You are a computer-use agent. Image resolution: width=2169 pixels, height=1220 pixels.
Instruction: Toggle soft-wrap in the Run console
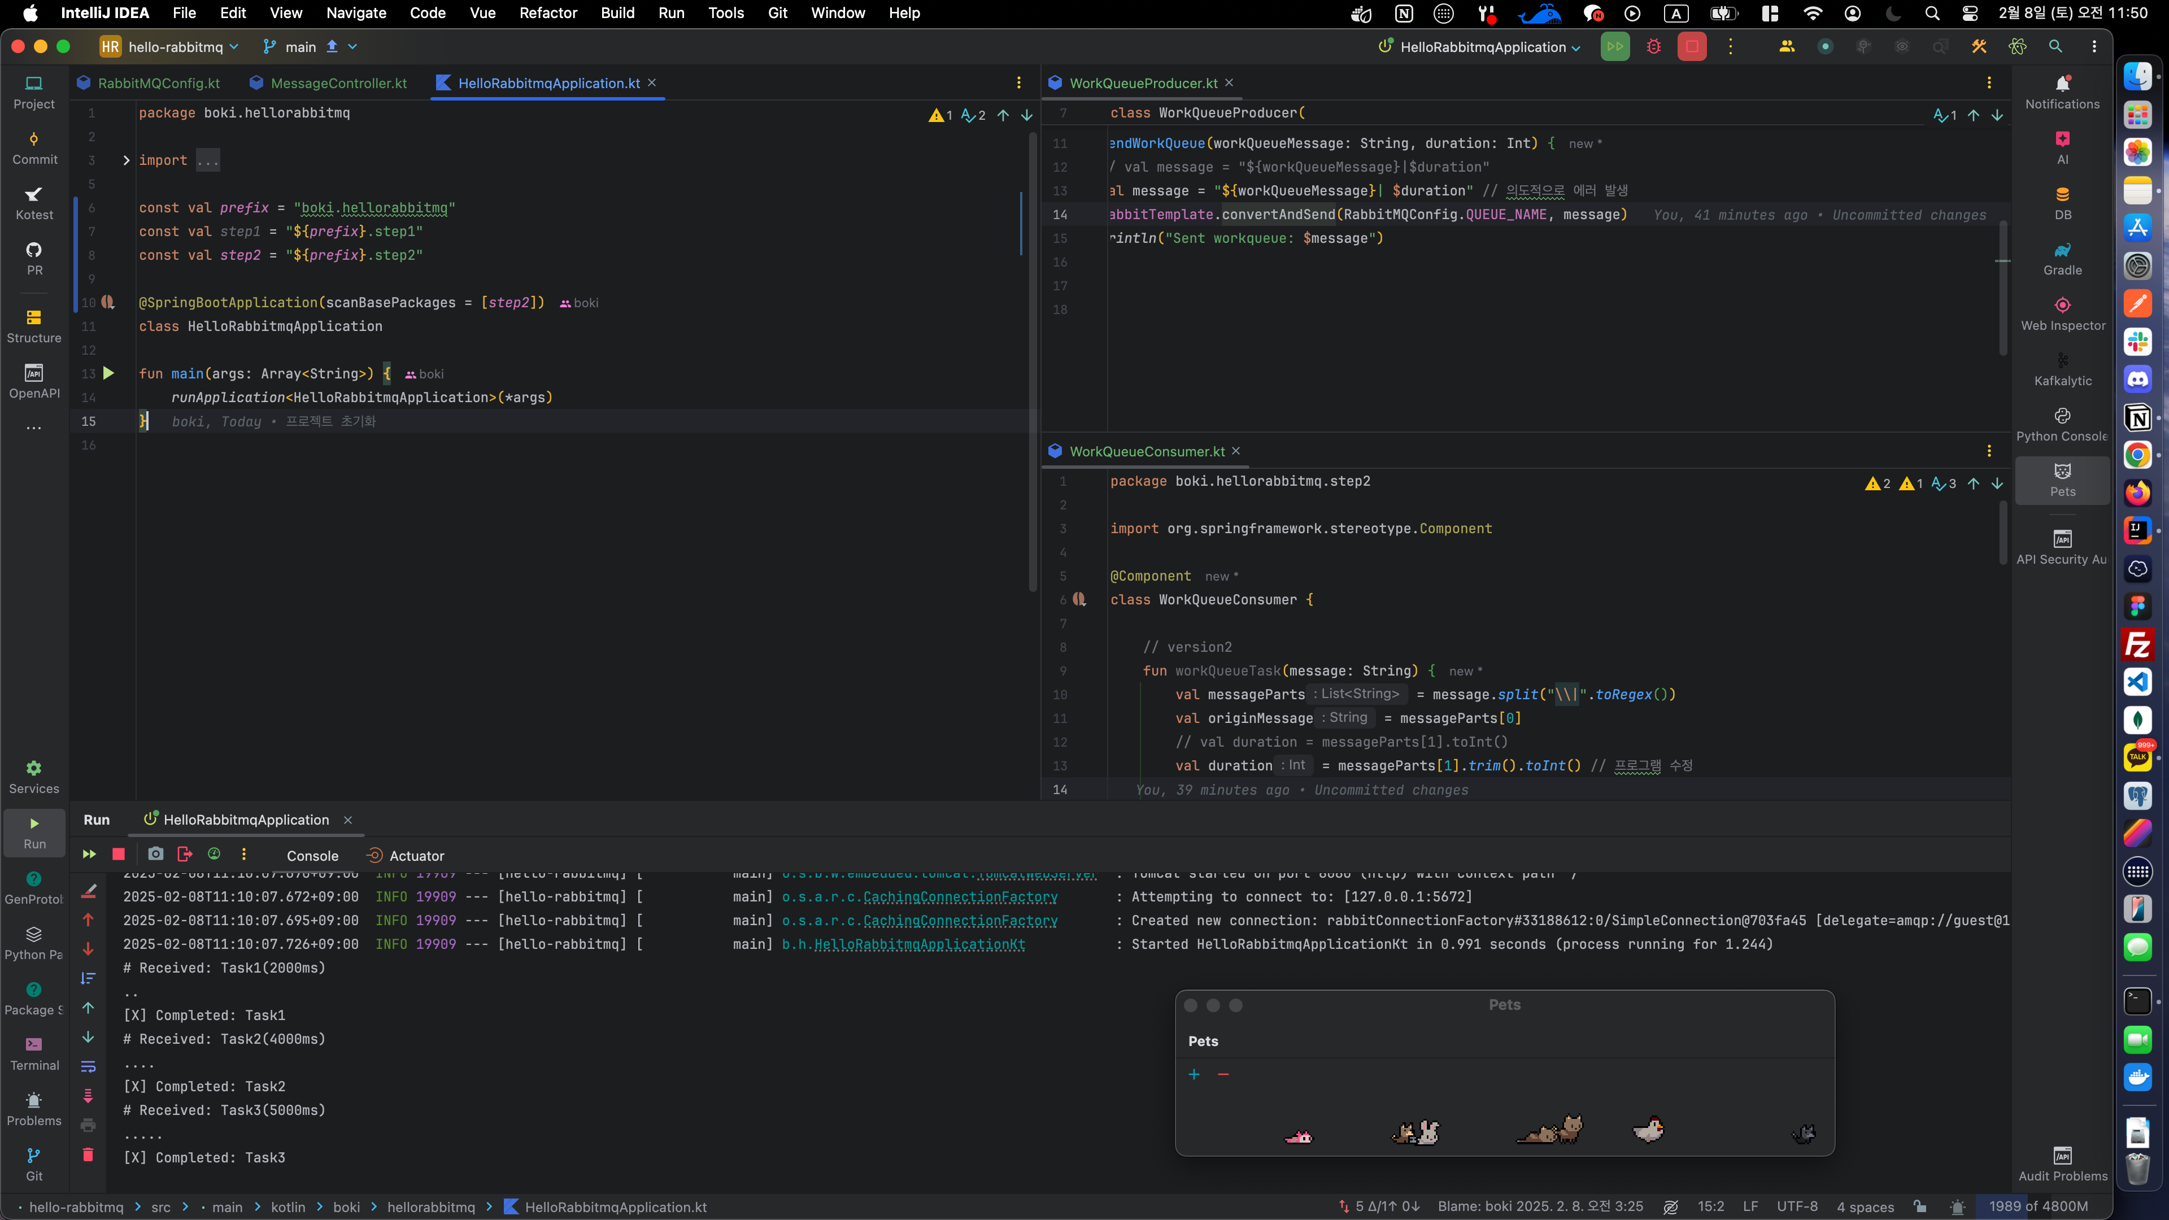pyautogui.click(x=89, y=1066)
